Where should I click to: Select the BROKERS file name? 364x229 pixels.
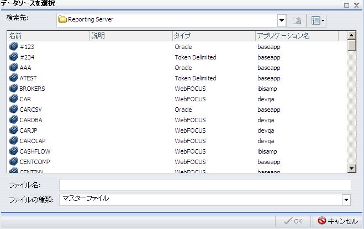coord(32,89)
